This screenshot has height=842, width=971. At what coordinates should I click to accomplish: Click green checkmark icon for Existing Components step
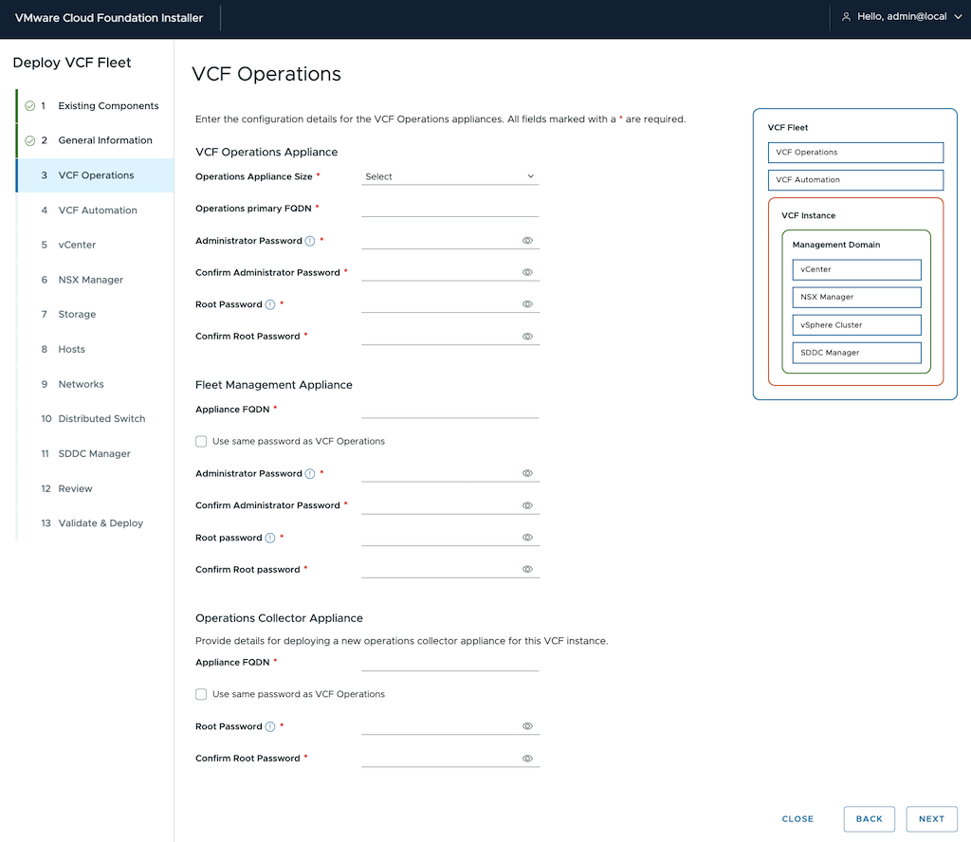click(x=29, y=106)
